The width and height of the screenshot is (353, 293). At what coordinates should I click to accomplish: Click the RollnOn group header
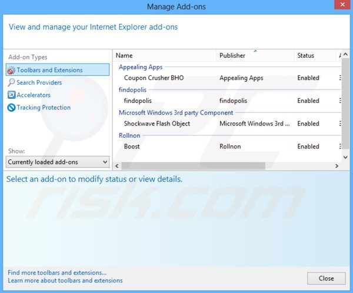click(129, 135)
